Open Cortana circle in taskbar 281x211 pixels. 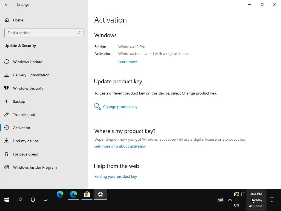coord(33,200)
